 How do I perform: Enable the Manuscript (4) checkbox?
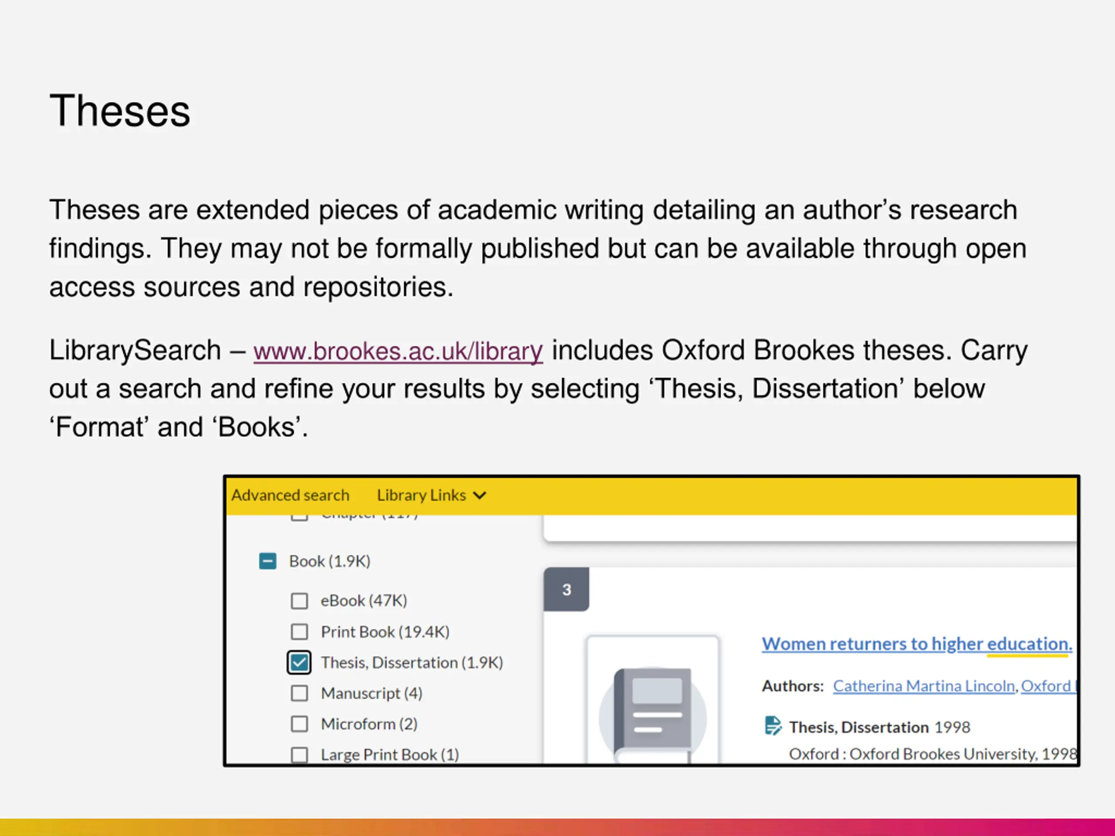(299, 693)
